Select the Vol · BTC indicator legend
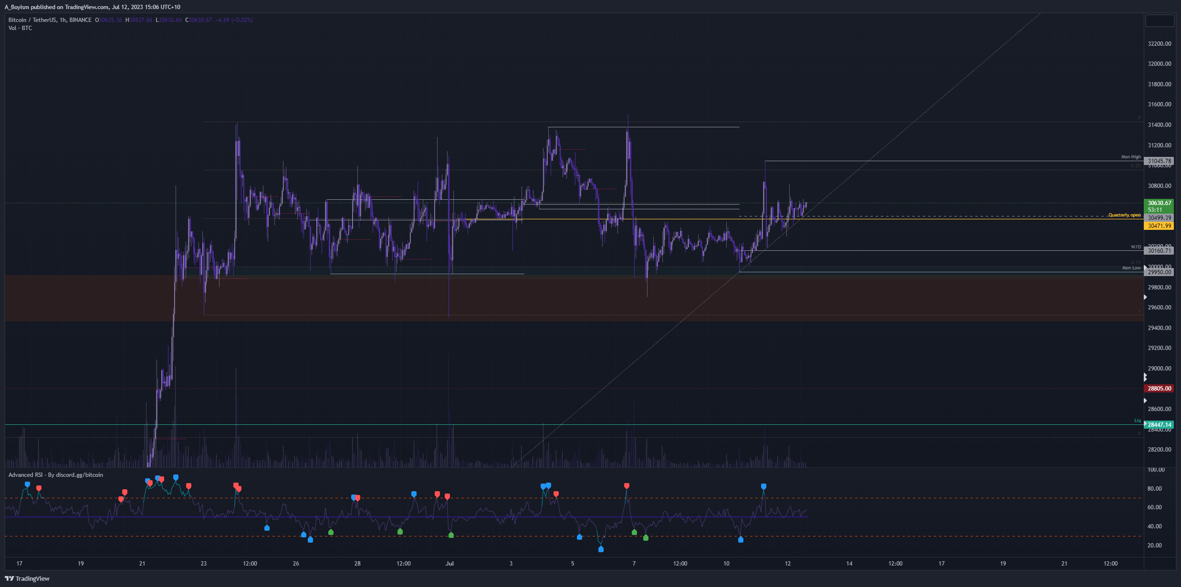This screenshot has height=587, width=1181. pos(20,28)
